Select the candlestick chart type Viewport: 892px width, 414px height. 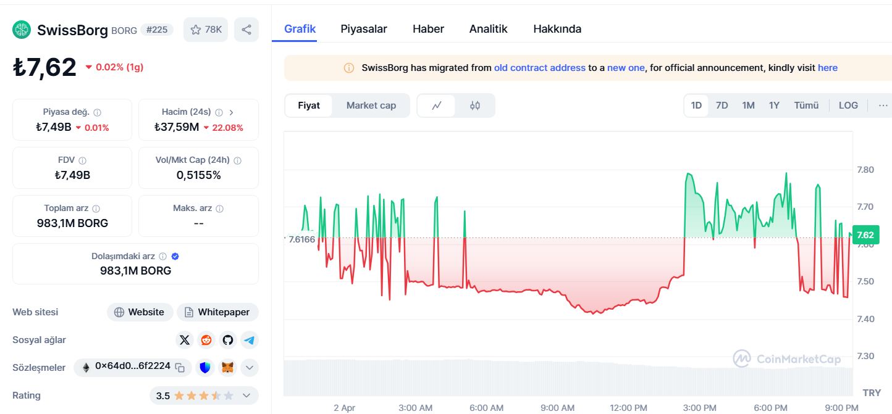[x=474, y=106]
